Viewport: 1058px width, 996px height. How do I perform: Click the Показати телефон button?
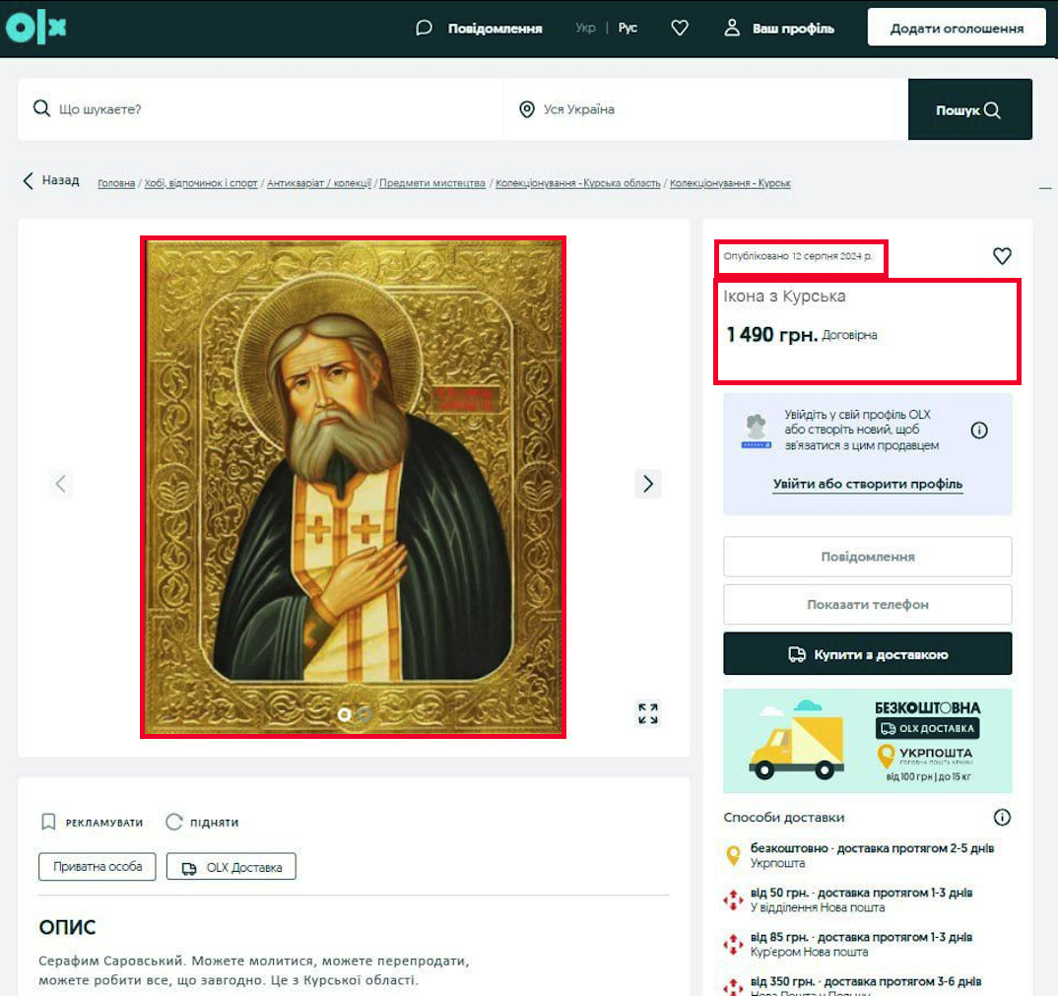coord(867,604)
